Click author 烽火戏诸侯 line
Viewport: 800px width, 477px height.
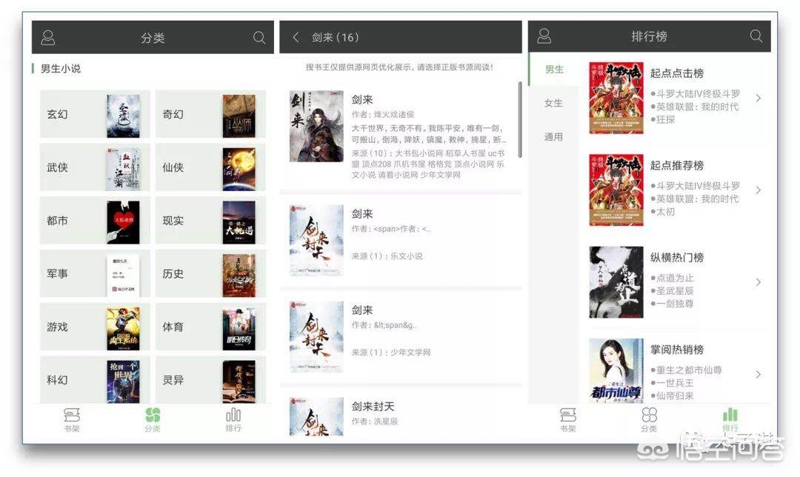click(383, 114)
